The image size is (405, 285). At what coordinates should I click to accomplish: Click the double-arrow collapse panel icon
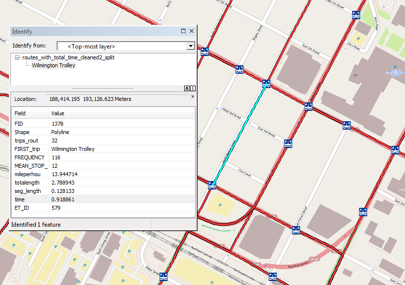(187, 88)
